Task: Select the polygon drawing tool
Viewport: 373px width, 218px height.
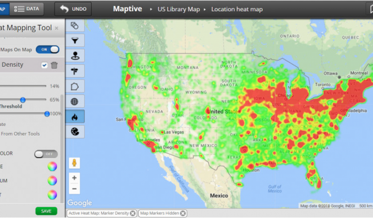Action: coord(75,86)
